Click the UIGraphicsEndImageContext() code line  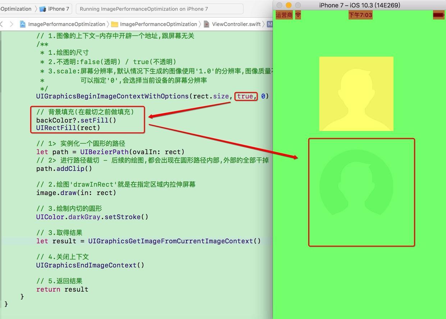coord(90,265)
